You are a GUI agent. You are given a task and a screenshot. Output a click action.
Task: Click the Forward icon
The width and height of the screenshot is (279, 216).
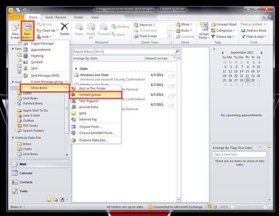[x=104, y=30]
